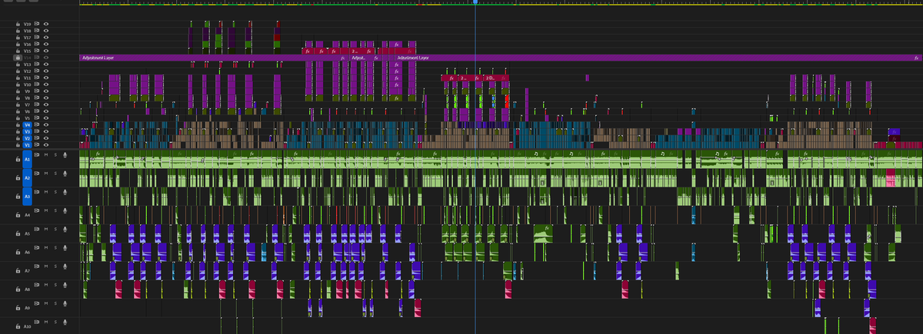Toggle track targeting for blue V3
This screenshot has width=923, height=334.
click(x=27, y=131)
